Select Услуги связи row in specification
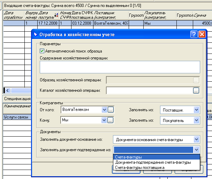This screenshot has height=179, width=212. coord(17,117)
